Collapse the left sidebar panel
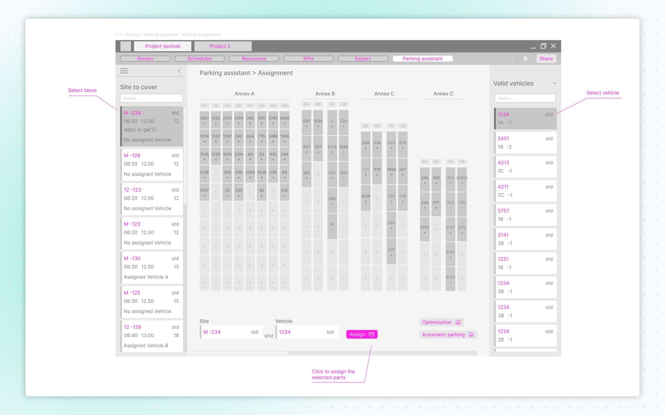 point(179,71)
